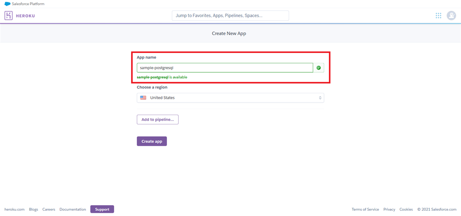Viewport: 461px width, 216px height.
Task: Open the user account avatar menu
Action: coord(451,16)
